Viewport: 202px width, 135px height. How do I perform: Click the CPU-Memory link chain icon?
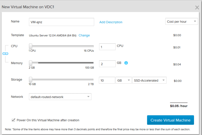pyautogui.click(x=5, y=54)
